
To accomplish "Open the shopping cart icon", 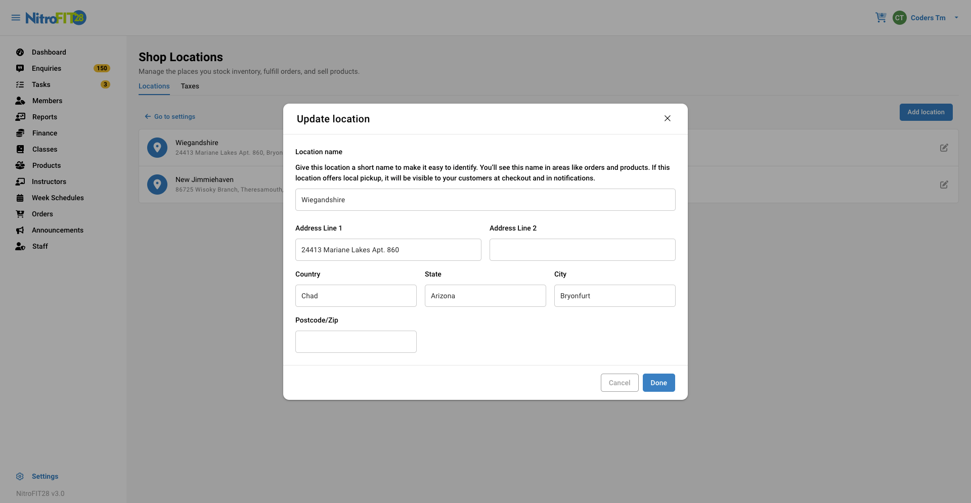I will (880, 18).
